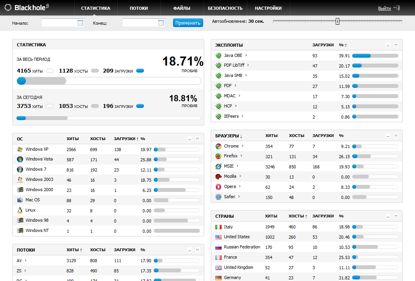Collapse the ОС panel with its minimize button
This screenshot has width=415, height=281.
click(189, 139)
